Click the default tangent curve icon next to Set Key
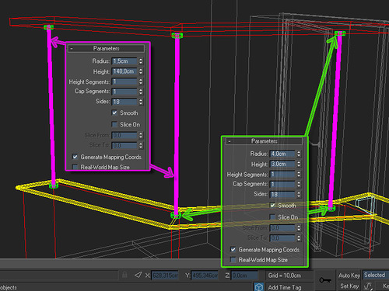This screenshot has height=291, width=389. point(368,286)
